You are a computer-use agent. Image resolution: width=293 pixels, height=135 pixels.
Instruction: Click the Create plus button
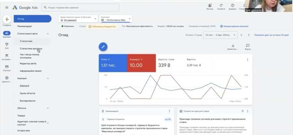point(7,19)
